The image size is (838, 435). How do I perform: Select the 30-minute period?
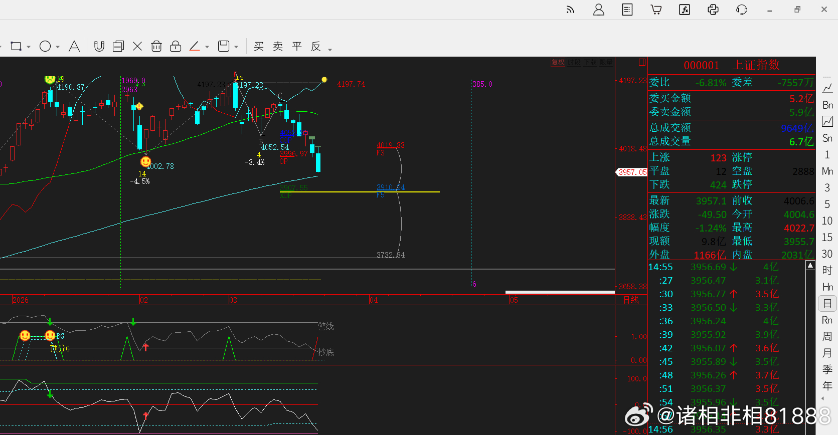point(827,254)
